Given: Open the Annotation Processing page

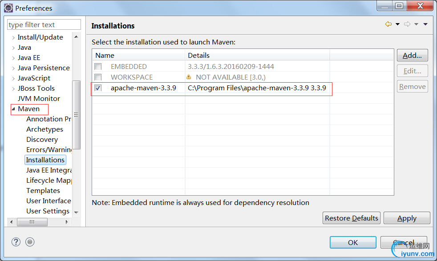Looking at the screenshot, I should 49,119.
